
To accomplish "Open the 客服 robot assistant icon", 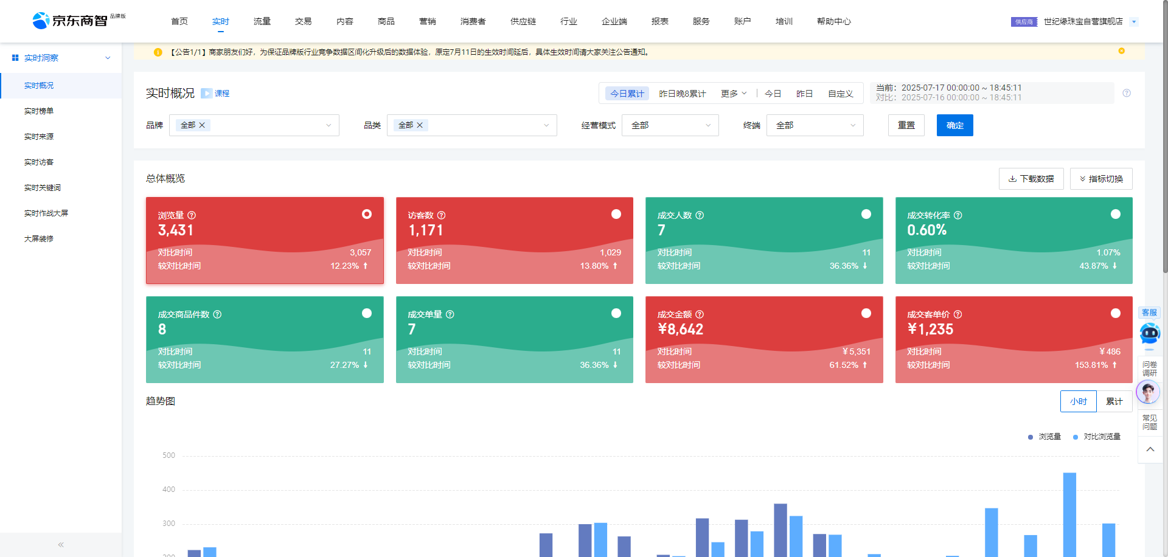I will [1149, 333].
